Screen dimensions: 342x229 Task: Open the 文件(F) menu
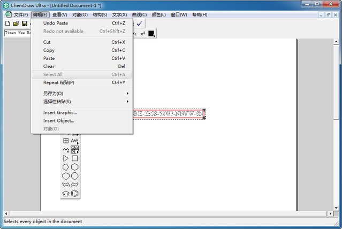click(x=21, y=15)
